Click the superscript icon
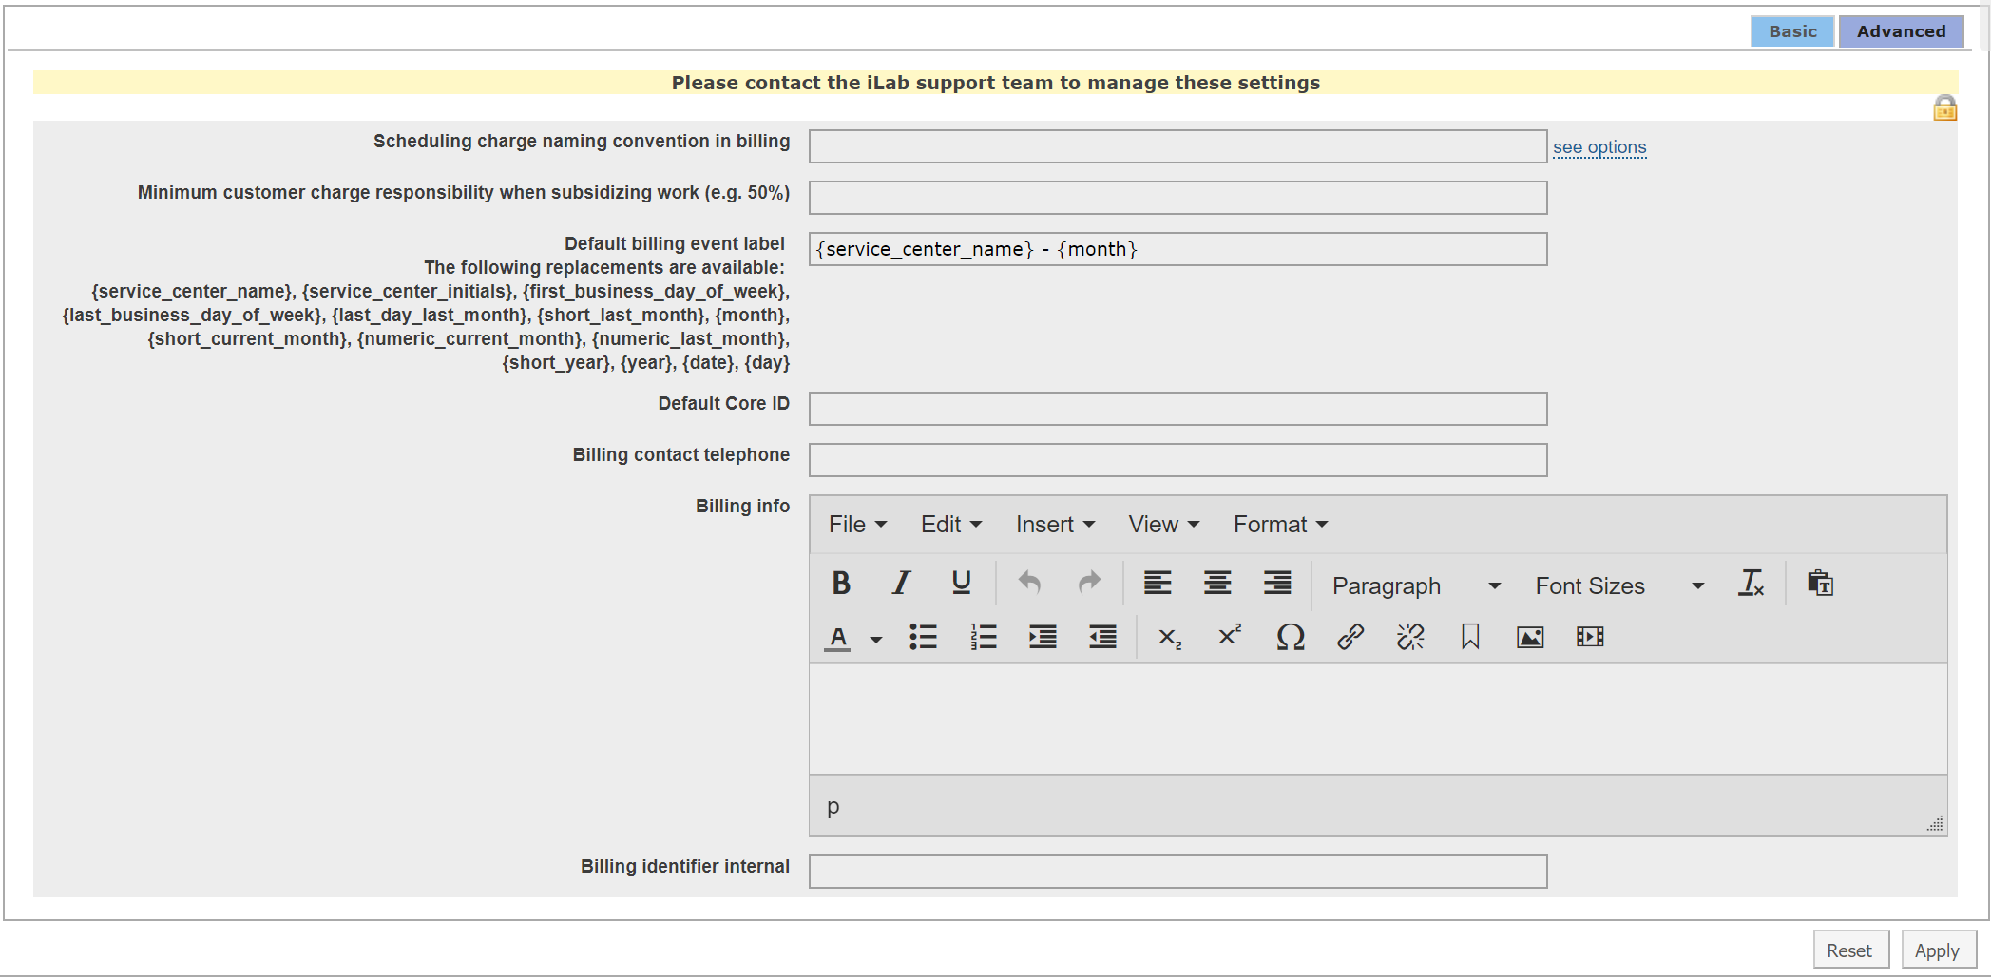The image size is (1991, 979). 1230,637
